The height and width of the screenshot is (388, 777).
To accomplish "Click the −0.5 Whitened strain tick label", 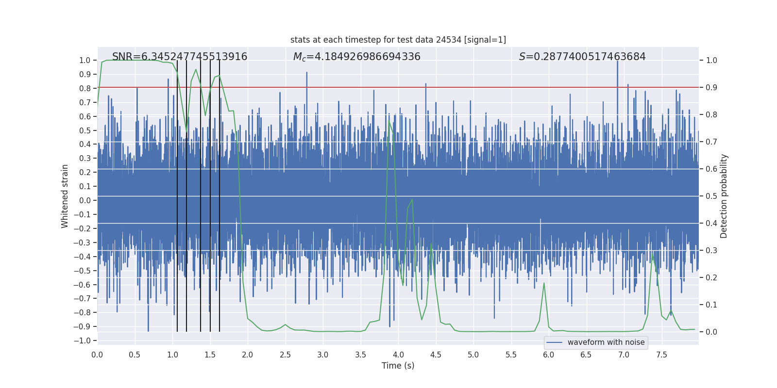I will (82, 271).
